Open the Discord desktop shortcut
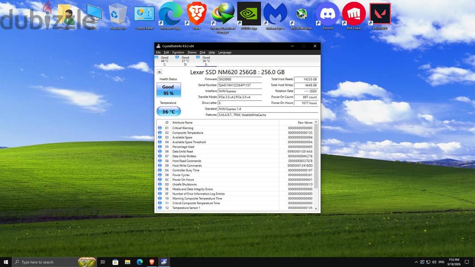The width and height of the screenshot is (475, 267). coord(328,16)
